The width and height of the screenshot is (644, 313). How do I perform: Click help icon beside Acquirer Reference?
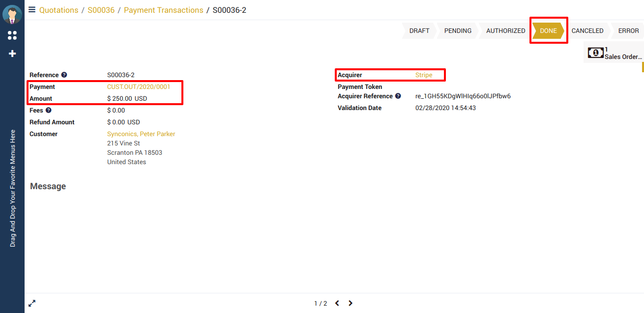(398, 96)
